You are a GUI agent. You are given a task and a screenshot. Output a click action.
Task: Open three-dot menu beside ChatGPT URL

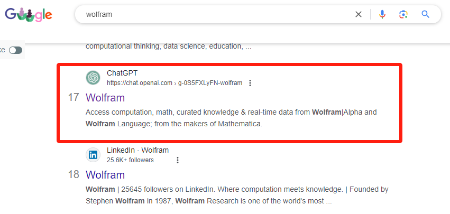point(250,83)
